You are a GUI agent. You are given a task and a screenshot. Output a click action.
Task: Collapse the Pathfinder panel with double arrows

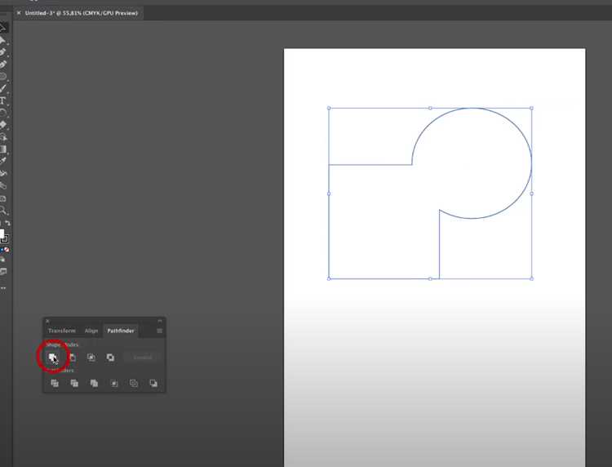tap(160, 321)
